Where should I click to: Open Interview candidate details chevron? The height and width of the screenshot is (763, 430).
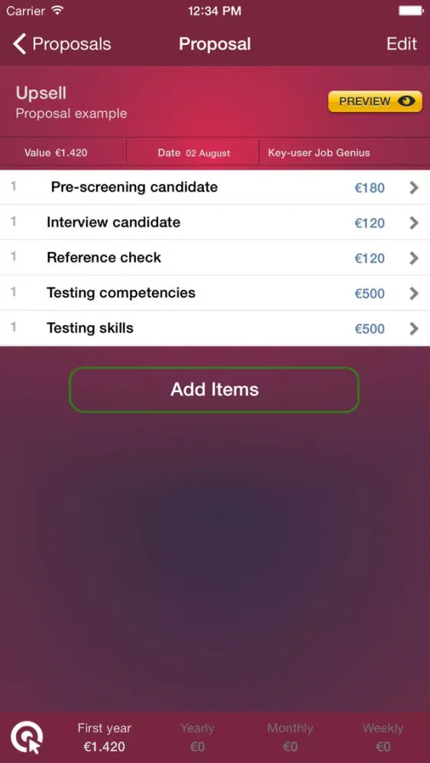[x=414, y=223]
